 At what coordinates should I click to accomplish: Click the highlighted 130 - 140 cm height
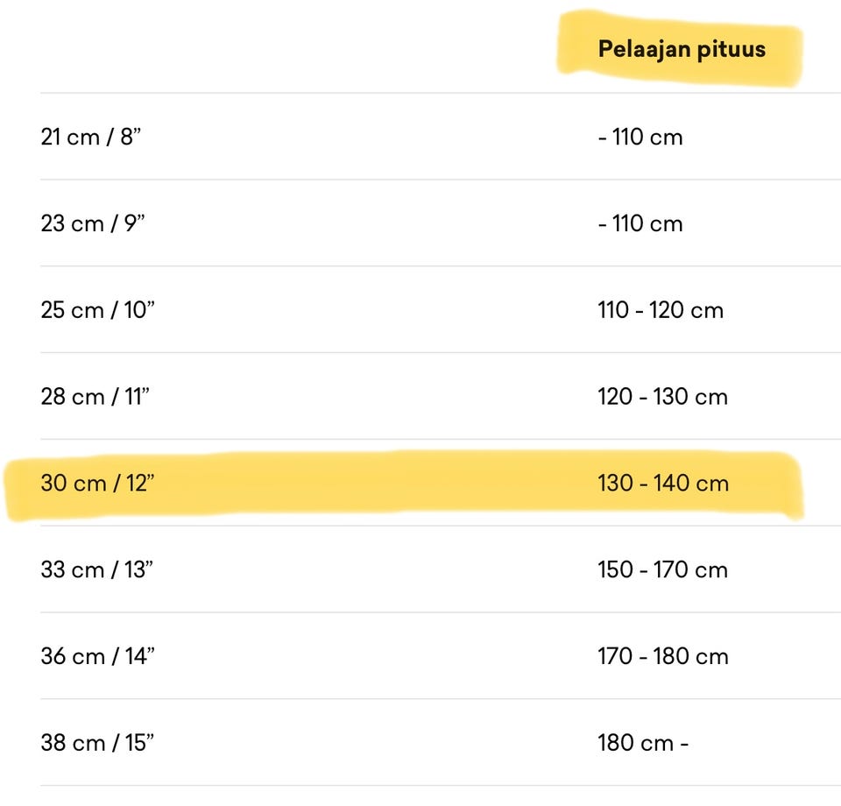click(x=663, y=484)
